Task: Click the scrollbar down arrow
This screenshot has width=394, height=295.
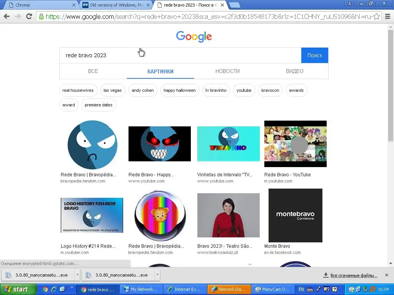Action: click(391, 264)
